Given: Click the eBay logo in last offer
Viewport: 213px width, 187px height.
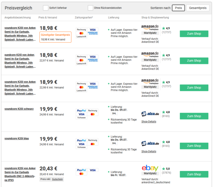Looking at the screenshot, I should coord(150,168).
